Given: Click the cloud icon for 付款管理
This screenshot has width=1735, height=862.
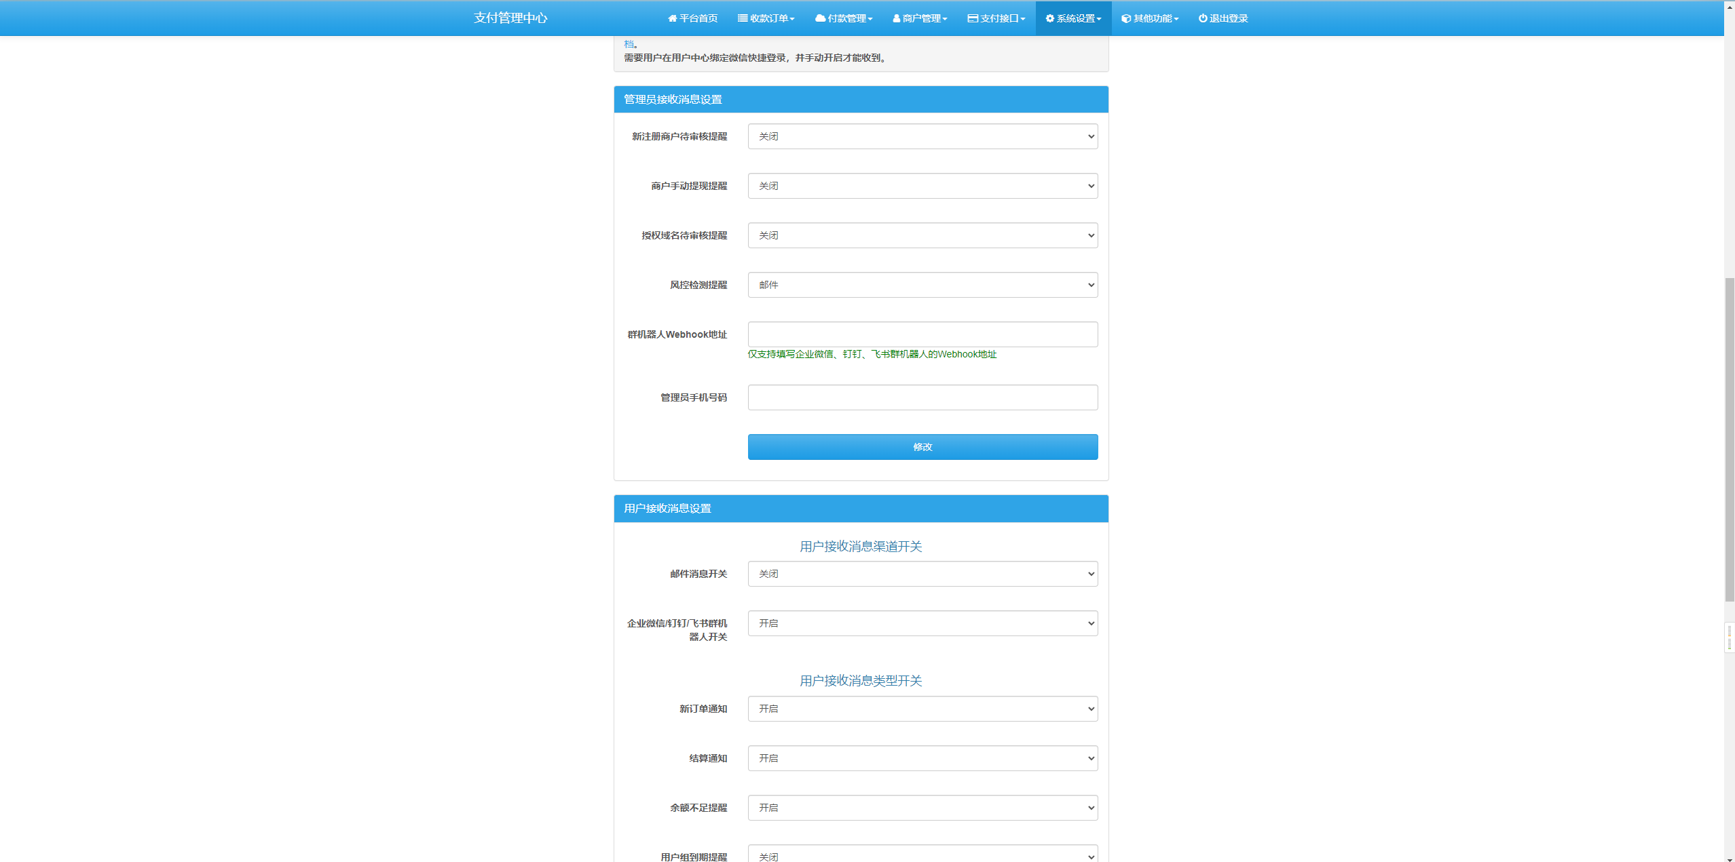Looking at the screenshot, I should [x=820, y=18].
